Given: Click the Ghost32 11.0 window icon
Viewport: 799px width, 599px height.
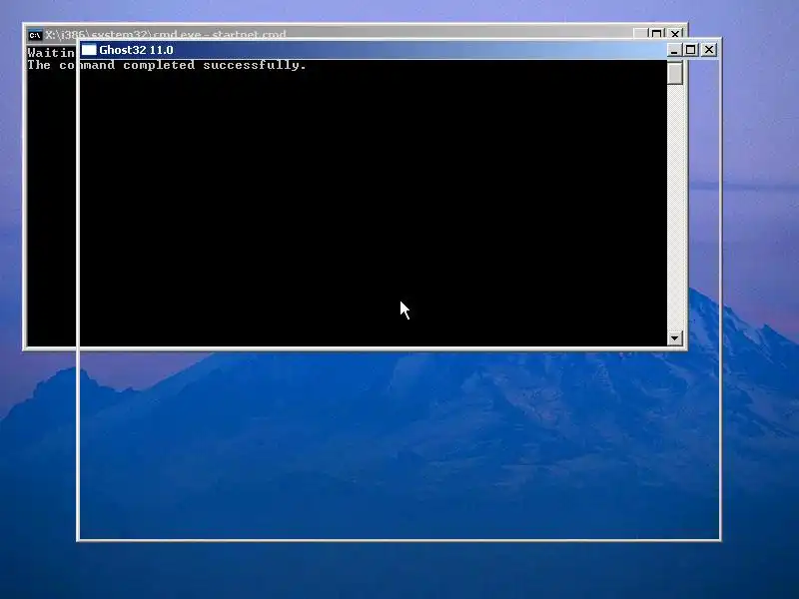Looking at the screenshot, I should point(89,50).
